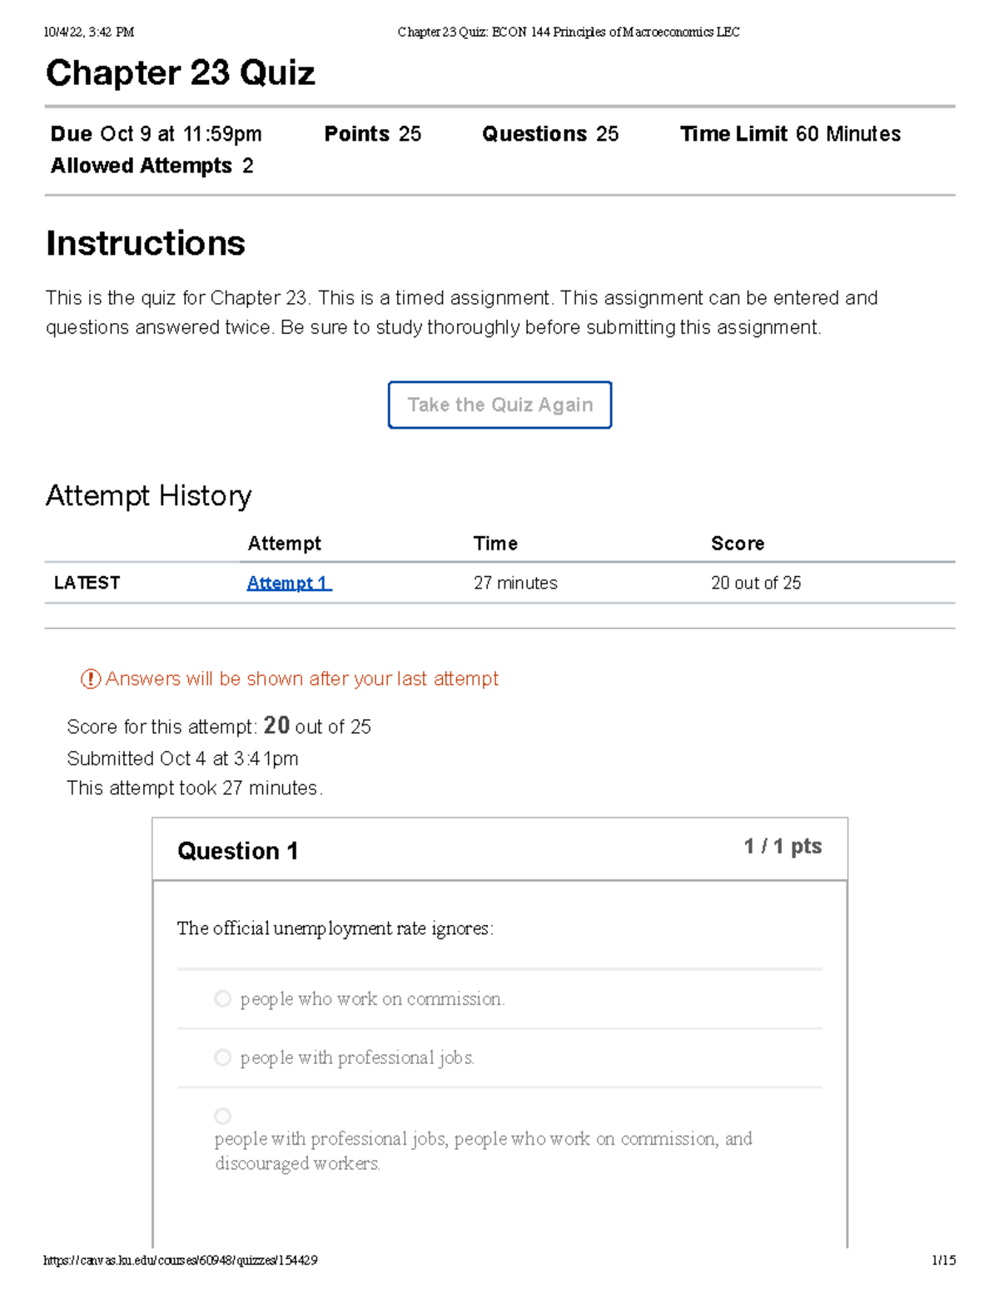
Task: Choose the 'people with professional jobs' radio button
Action: pos(222,1057)
